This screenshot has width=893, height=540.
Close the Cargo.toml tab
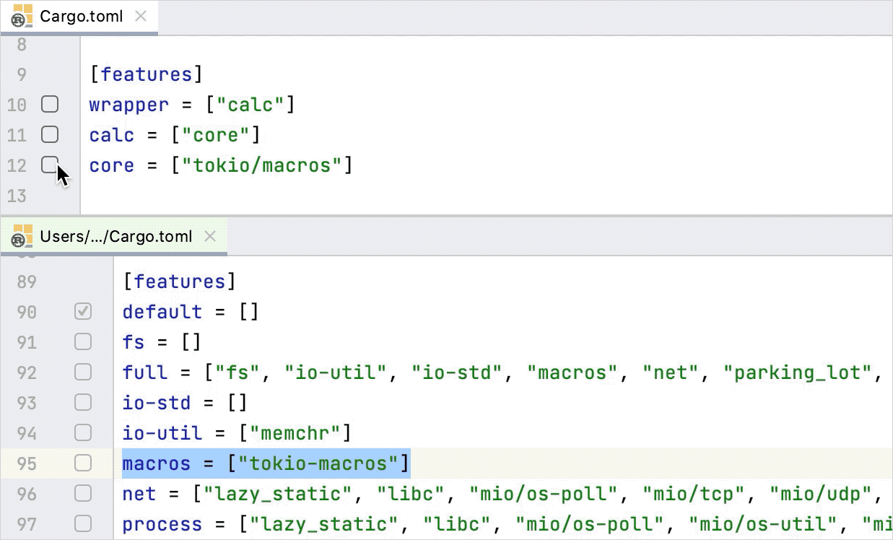pyautogui.click(x=141, y=16)
